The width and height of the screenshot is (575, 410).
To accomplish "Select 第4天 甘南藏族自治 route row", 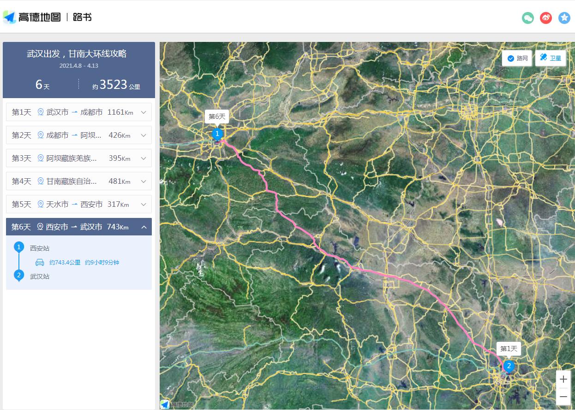I will point(79,181).
